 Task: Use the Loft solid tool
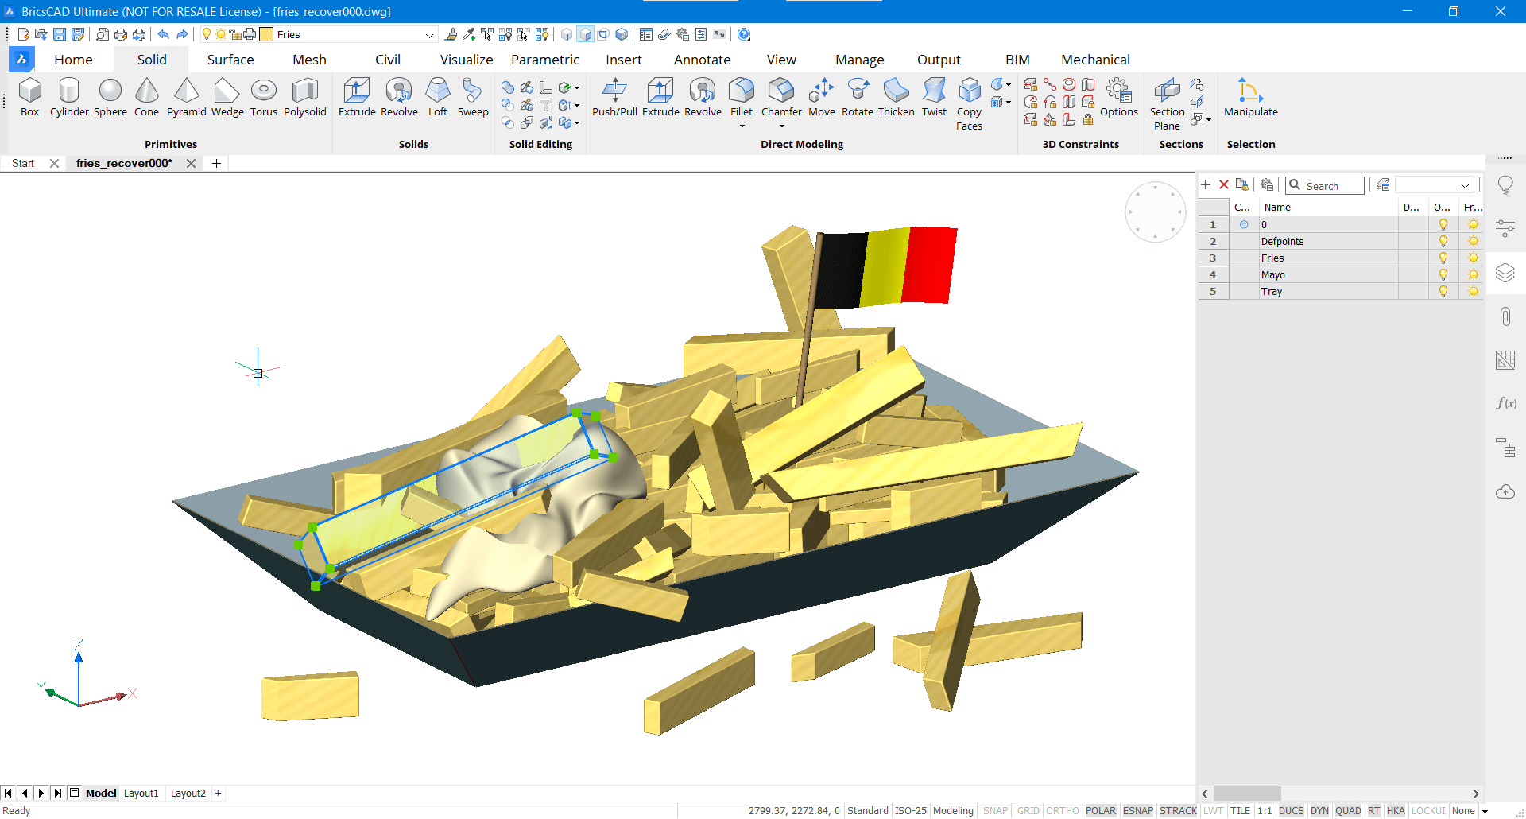click(438, 98)
